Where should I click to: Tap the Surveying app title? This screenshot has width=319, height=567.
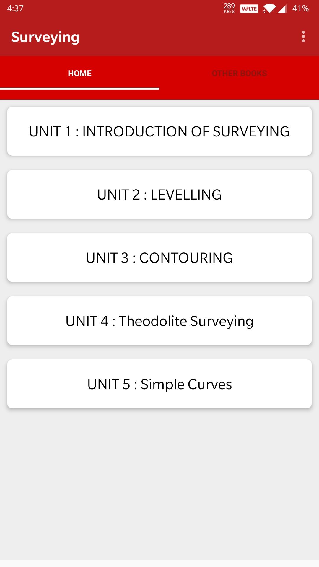coord(45,37)
